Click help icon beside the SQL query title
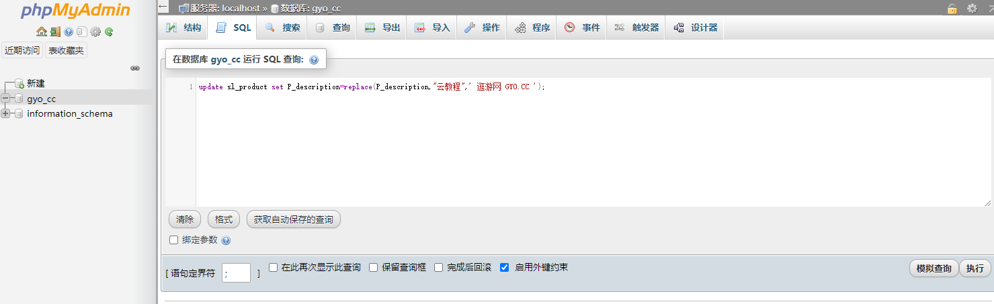 coord(314,60)
